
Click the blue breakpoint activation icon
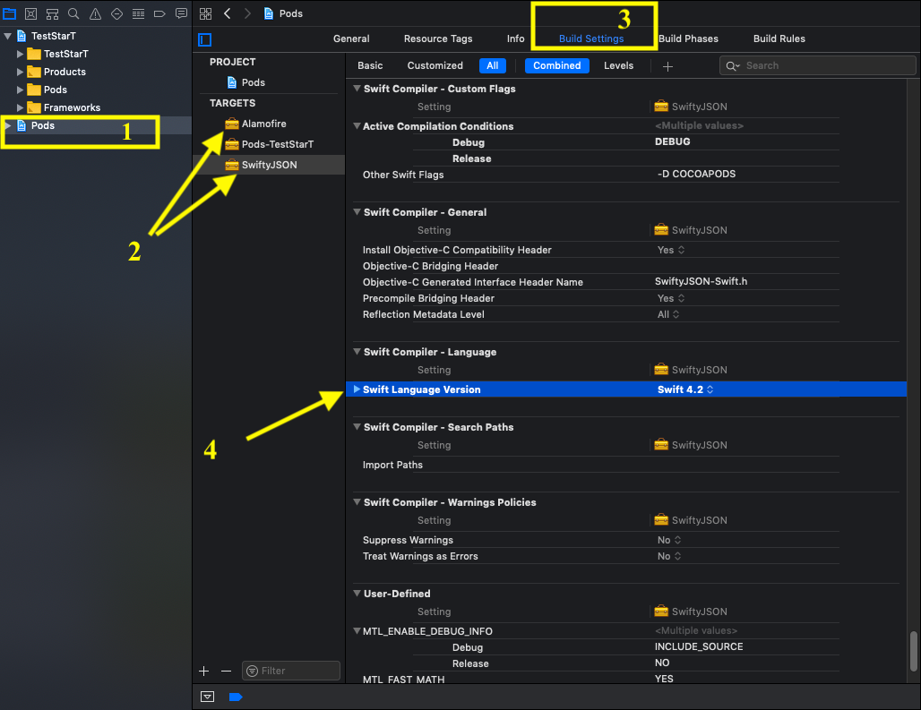[x=236, y=697]
